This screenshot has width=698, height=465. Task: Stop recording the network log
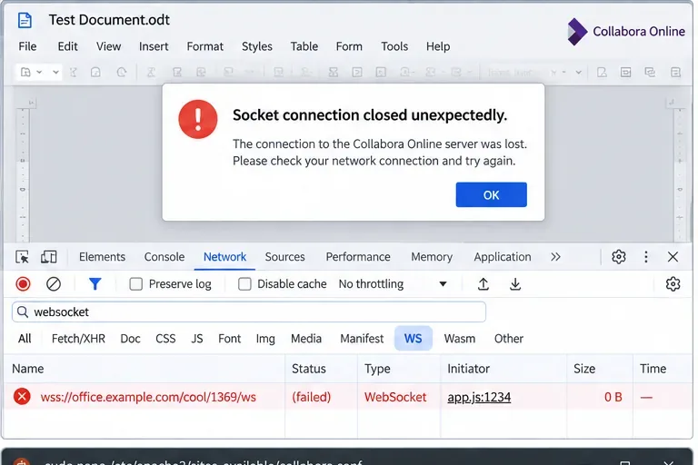(x=23, y=284)
